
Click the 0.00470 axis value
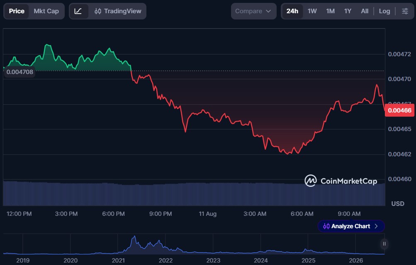click(399, 79)
